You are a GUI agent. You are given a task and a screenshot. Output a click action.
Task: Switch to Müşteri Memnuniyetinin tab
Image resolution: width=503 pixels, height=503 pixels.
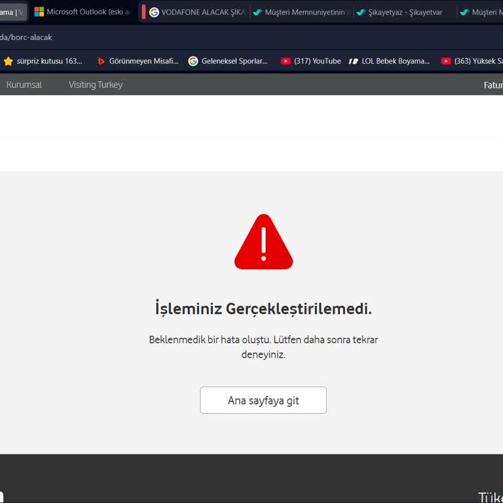(x=302, y=12)
